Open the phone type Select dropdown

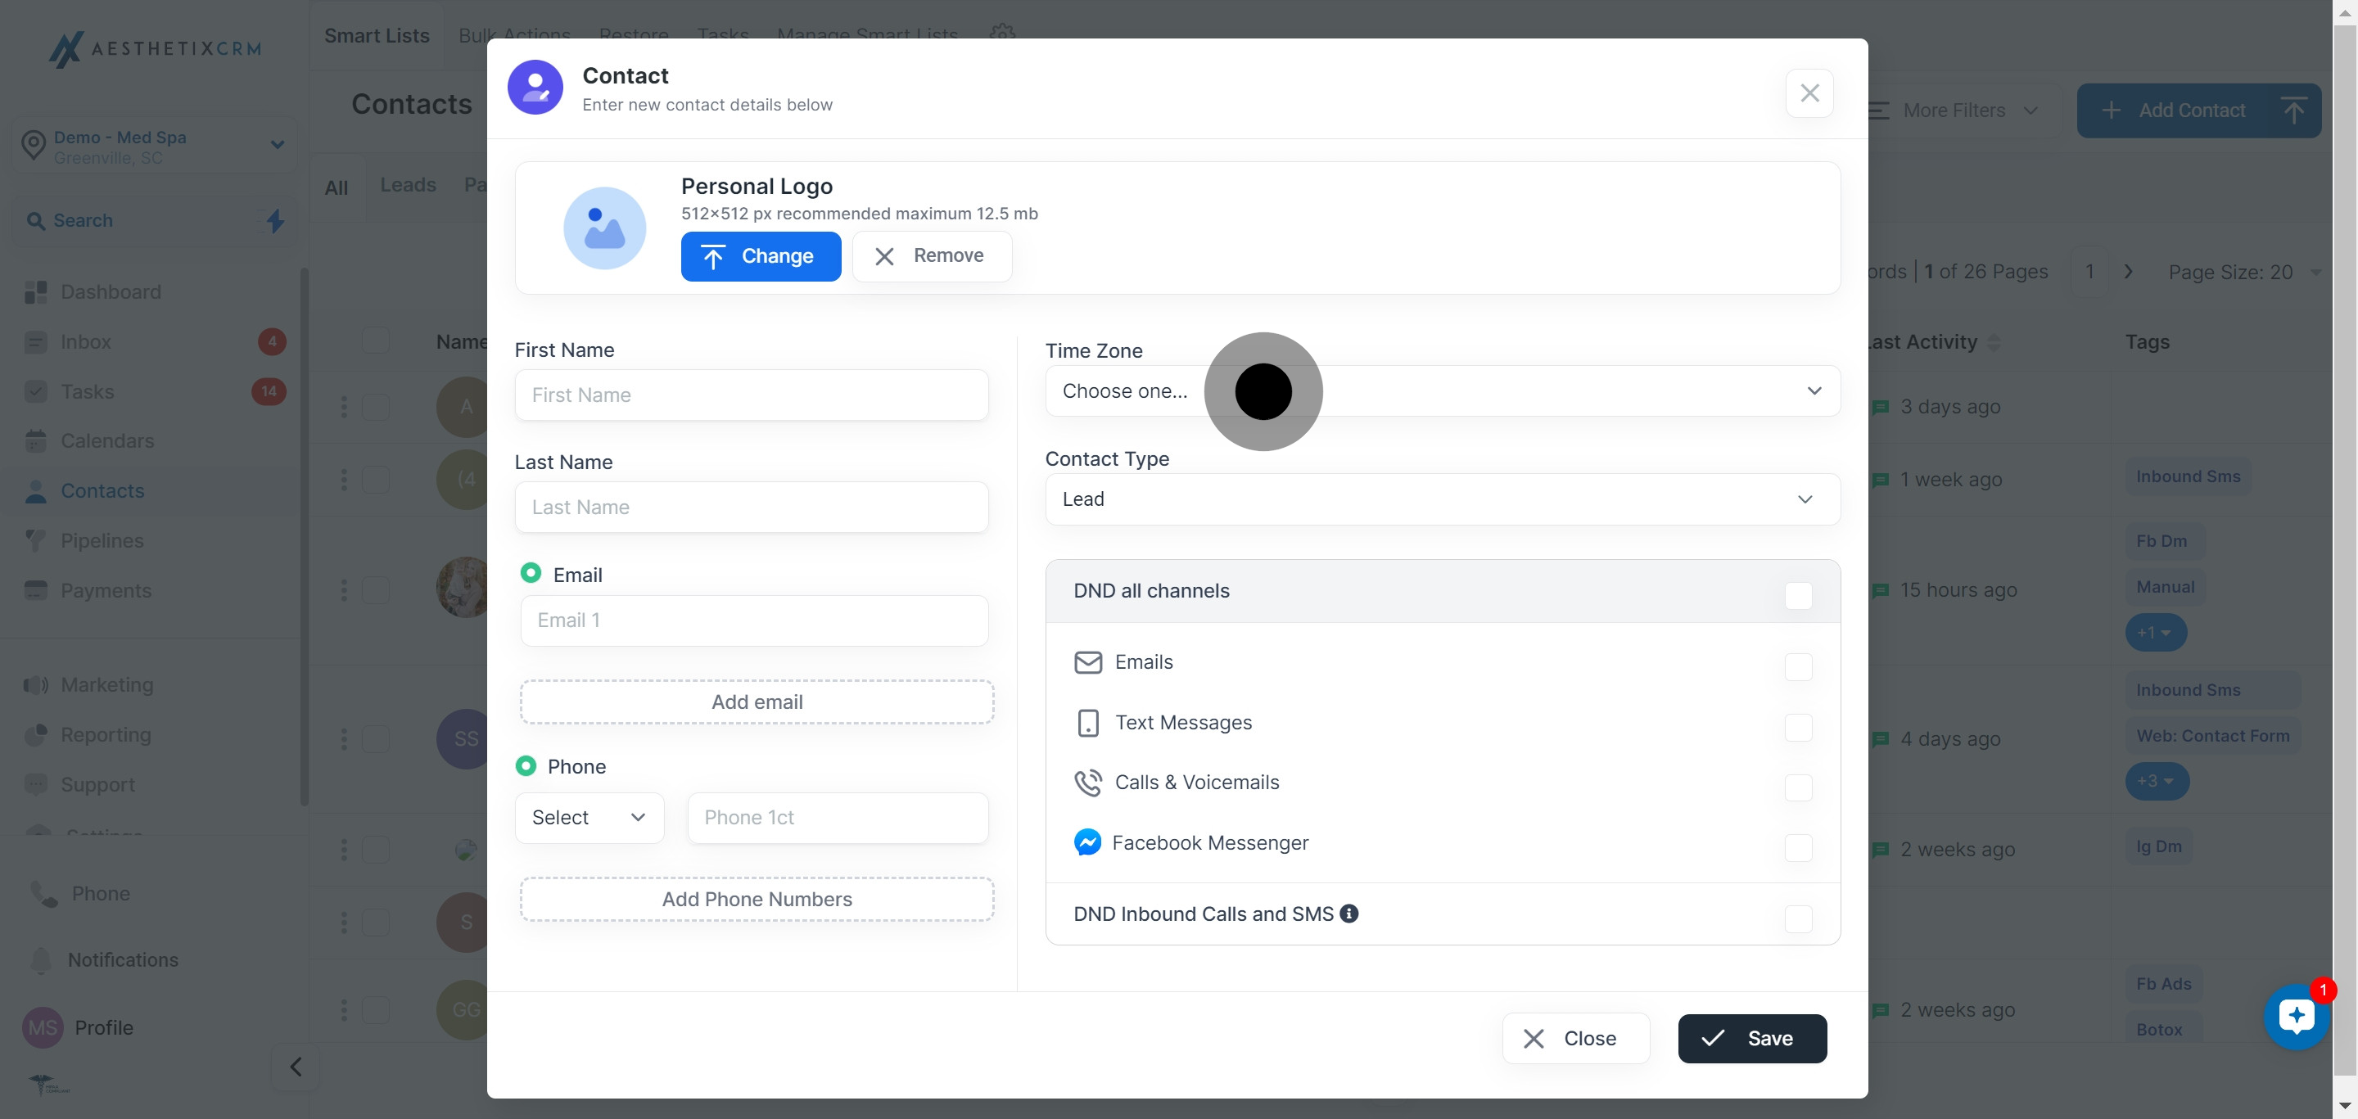click(589, 817)
